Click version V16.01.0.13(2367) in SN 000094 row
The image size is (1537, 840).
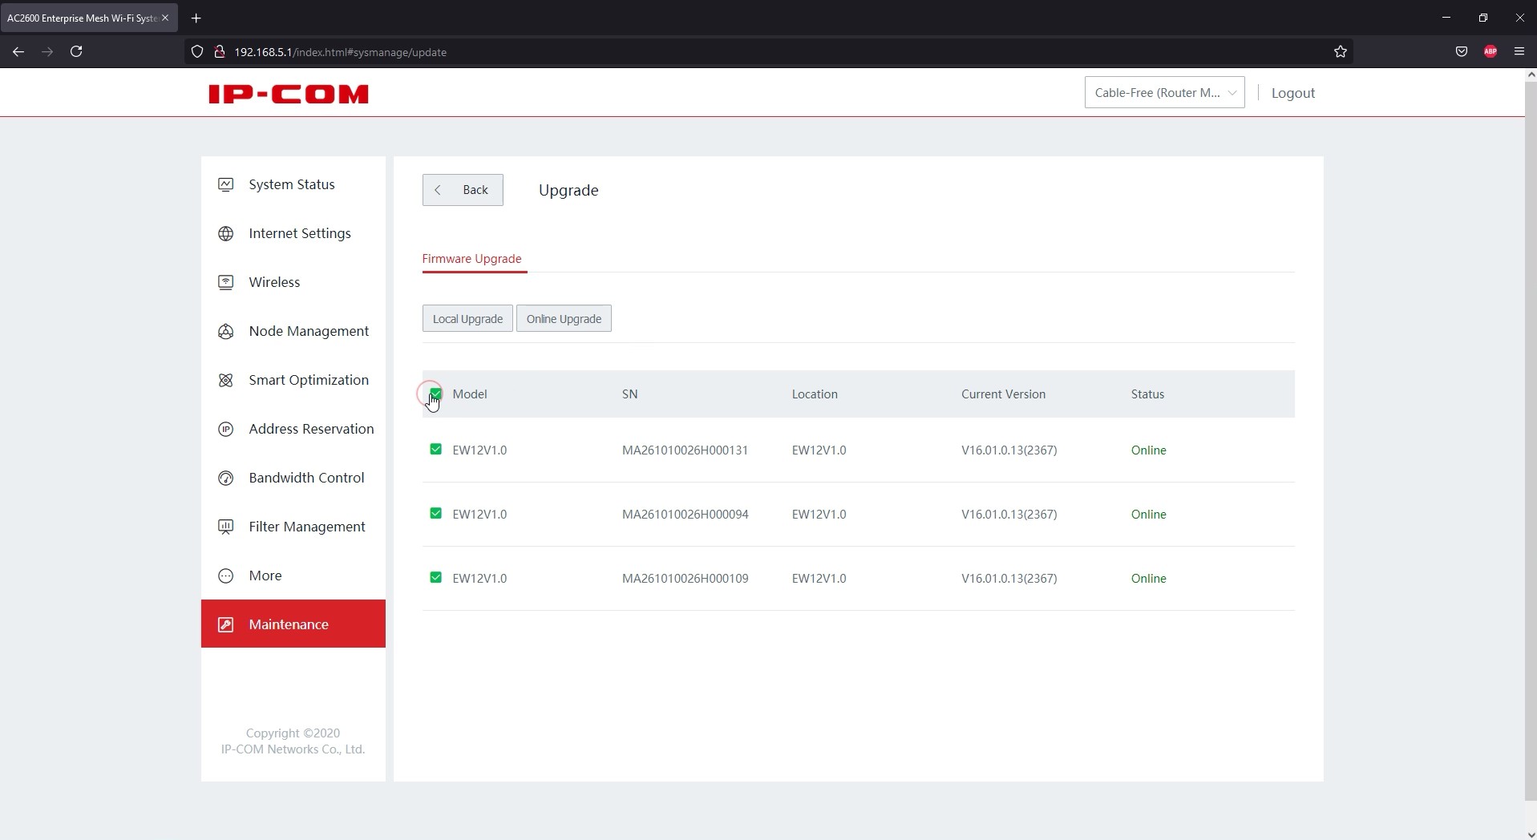coord(1009,515)
